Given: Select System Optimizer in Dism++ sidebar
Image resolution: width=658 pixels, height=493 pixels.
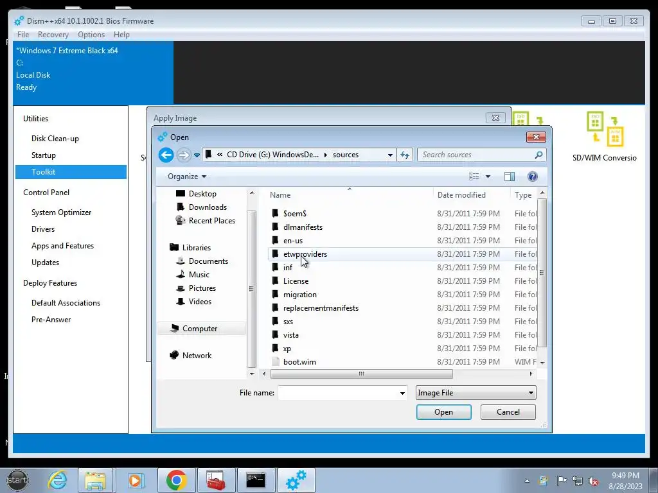Looking at the screenshot, I should tap(61, 212).
